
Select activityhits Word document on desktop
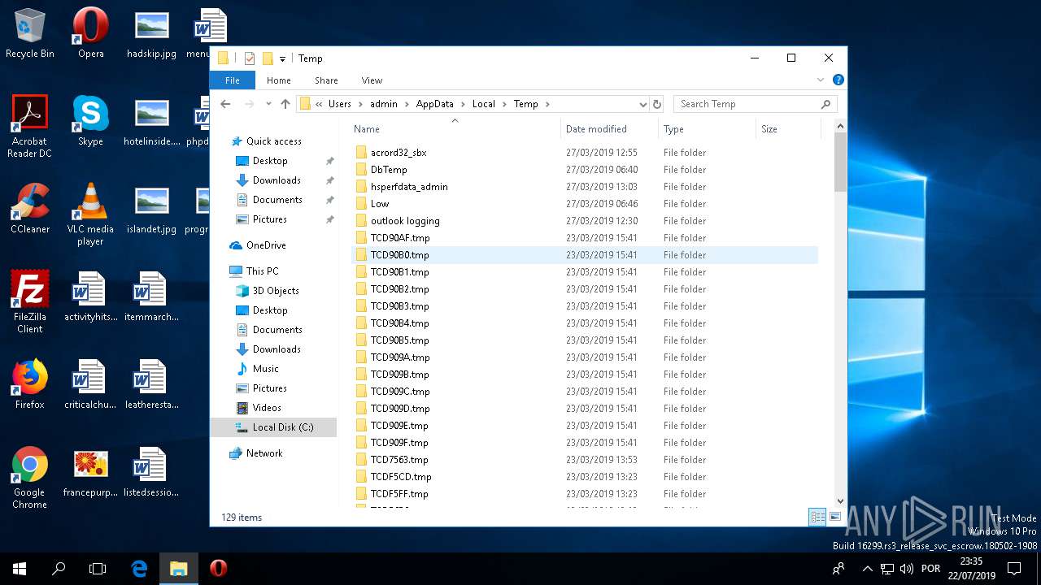[x=90, y=297]
